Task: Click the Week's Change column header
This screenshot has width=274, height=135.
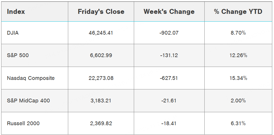Action: pyautogui.click(x=169, y=12)
